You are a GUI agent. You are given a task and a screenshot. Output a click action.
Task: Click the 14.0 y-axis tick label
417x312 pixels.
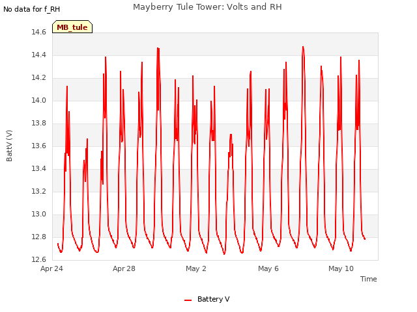39,101
